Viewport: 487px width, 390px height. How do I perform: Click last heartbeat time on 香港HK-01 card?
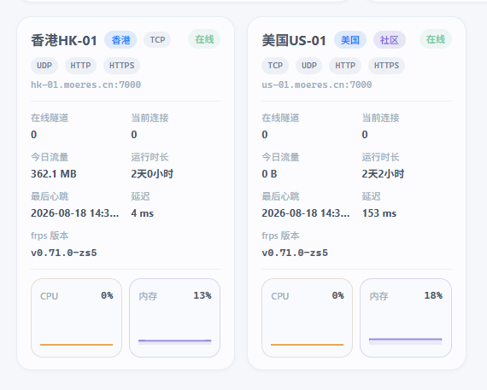click(x=74, y=213)
